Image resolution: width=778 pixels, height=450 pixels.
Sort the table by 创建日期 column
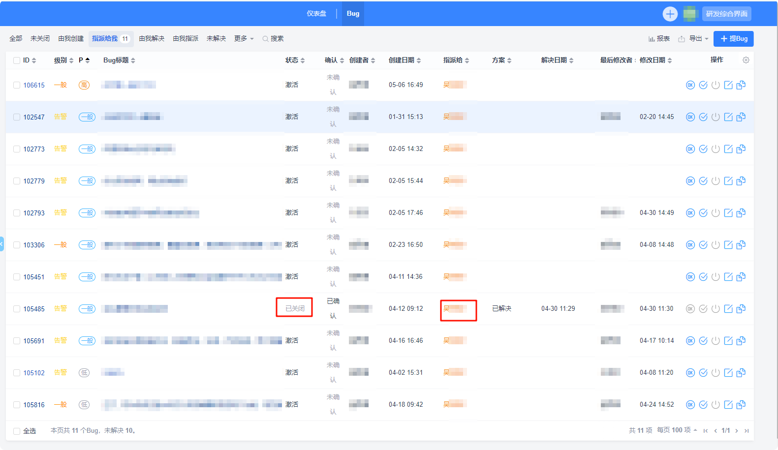(405, 60)
